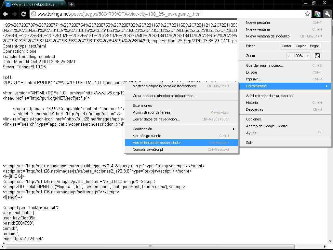Image resolution: width=333 pixels, height=250 pixels.
Task: Select Crear accesos directos a aplicaciones...
Action: [181, 96]
